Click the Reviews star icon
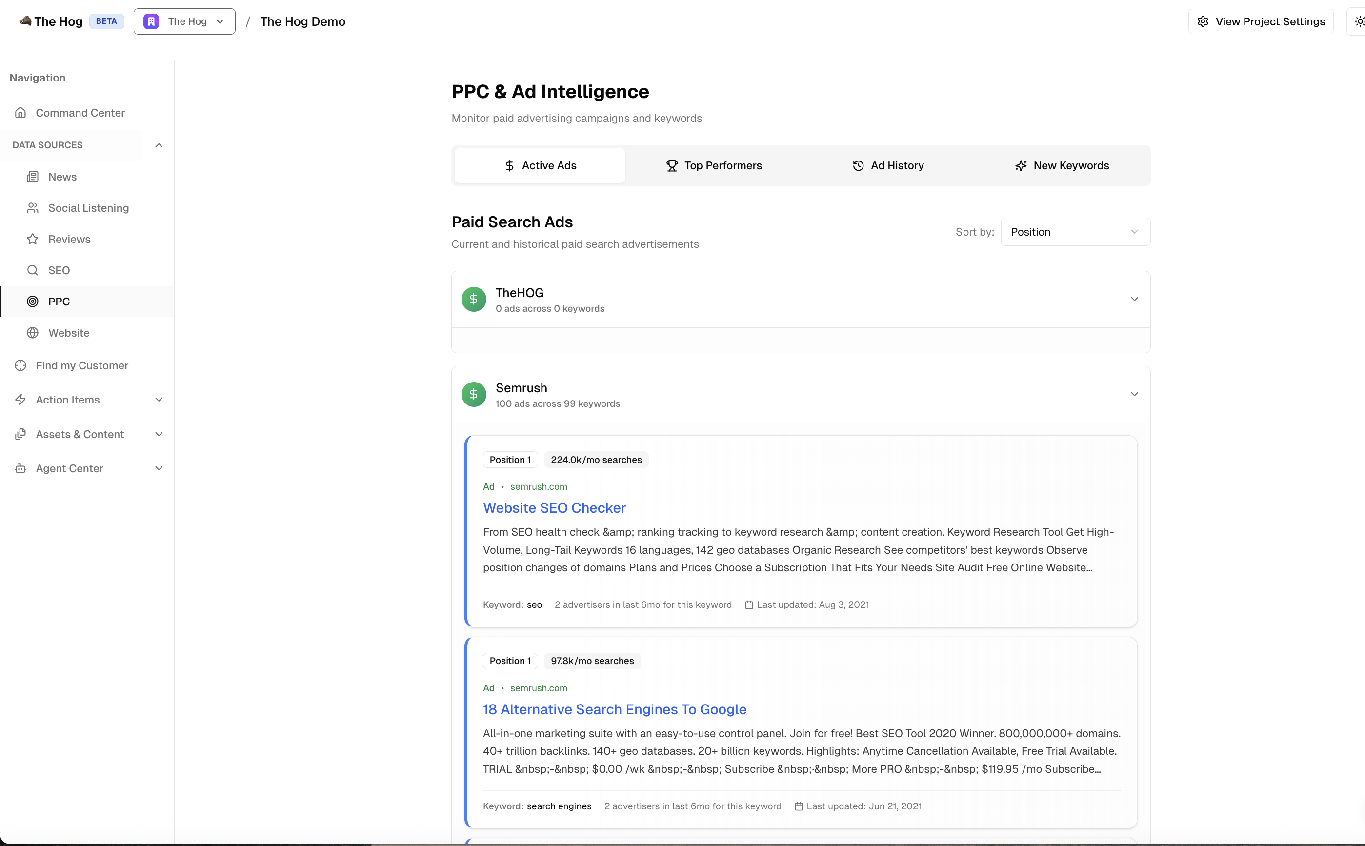 33,239
